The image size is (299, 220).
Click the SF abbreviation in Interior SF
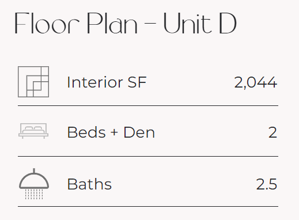tap(137, 82)
